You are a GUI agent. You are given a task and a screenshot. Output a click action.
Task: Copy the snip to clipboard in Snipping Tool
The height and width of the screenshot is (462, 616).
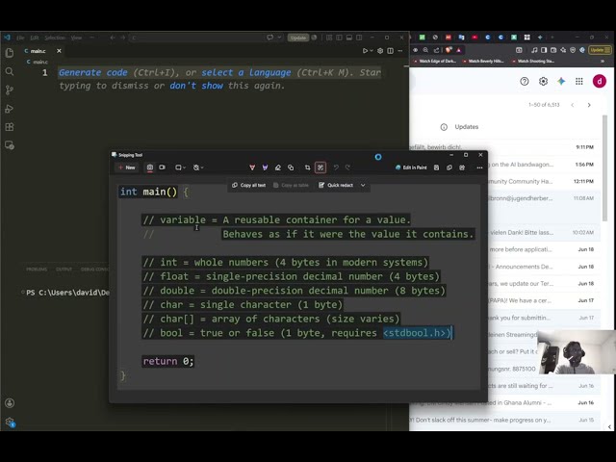[449, 167]
